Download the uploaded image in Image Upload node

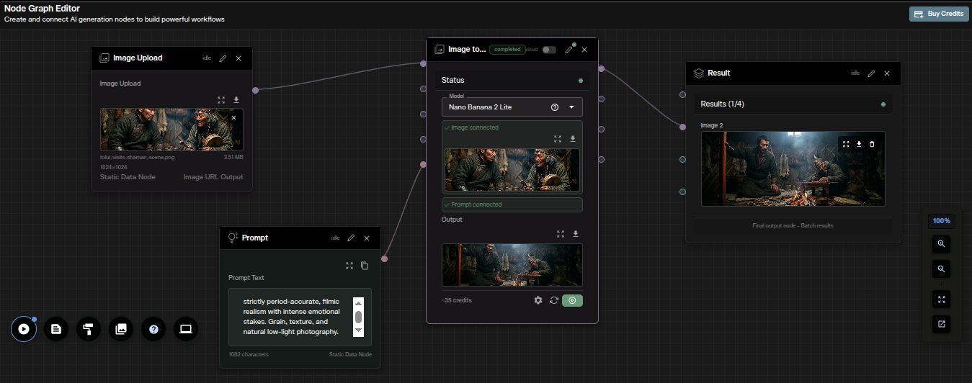point(236,99)
